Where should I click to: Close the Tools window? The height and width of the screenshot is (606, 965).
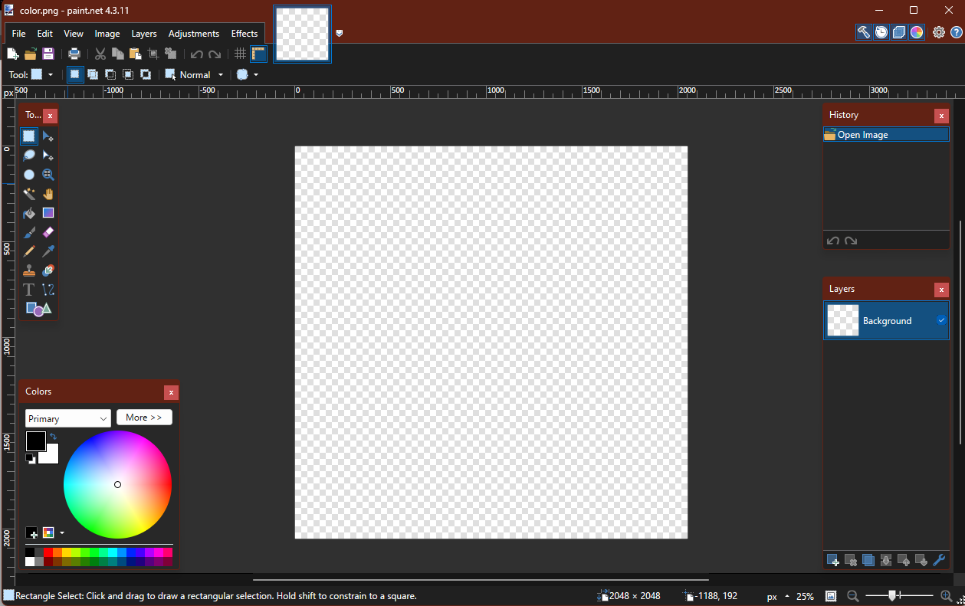pos(50,116)
